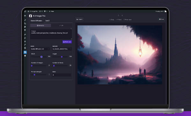This screenshot has width=191, height=116.
Task: Collapse the sidebar menu using bottom circle icon
Action: [x=25, y=56]
